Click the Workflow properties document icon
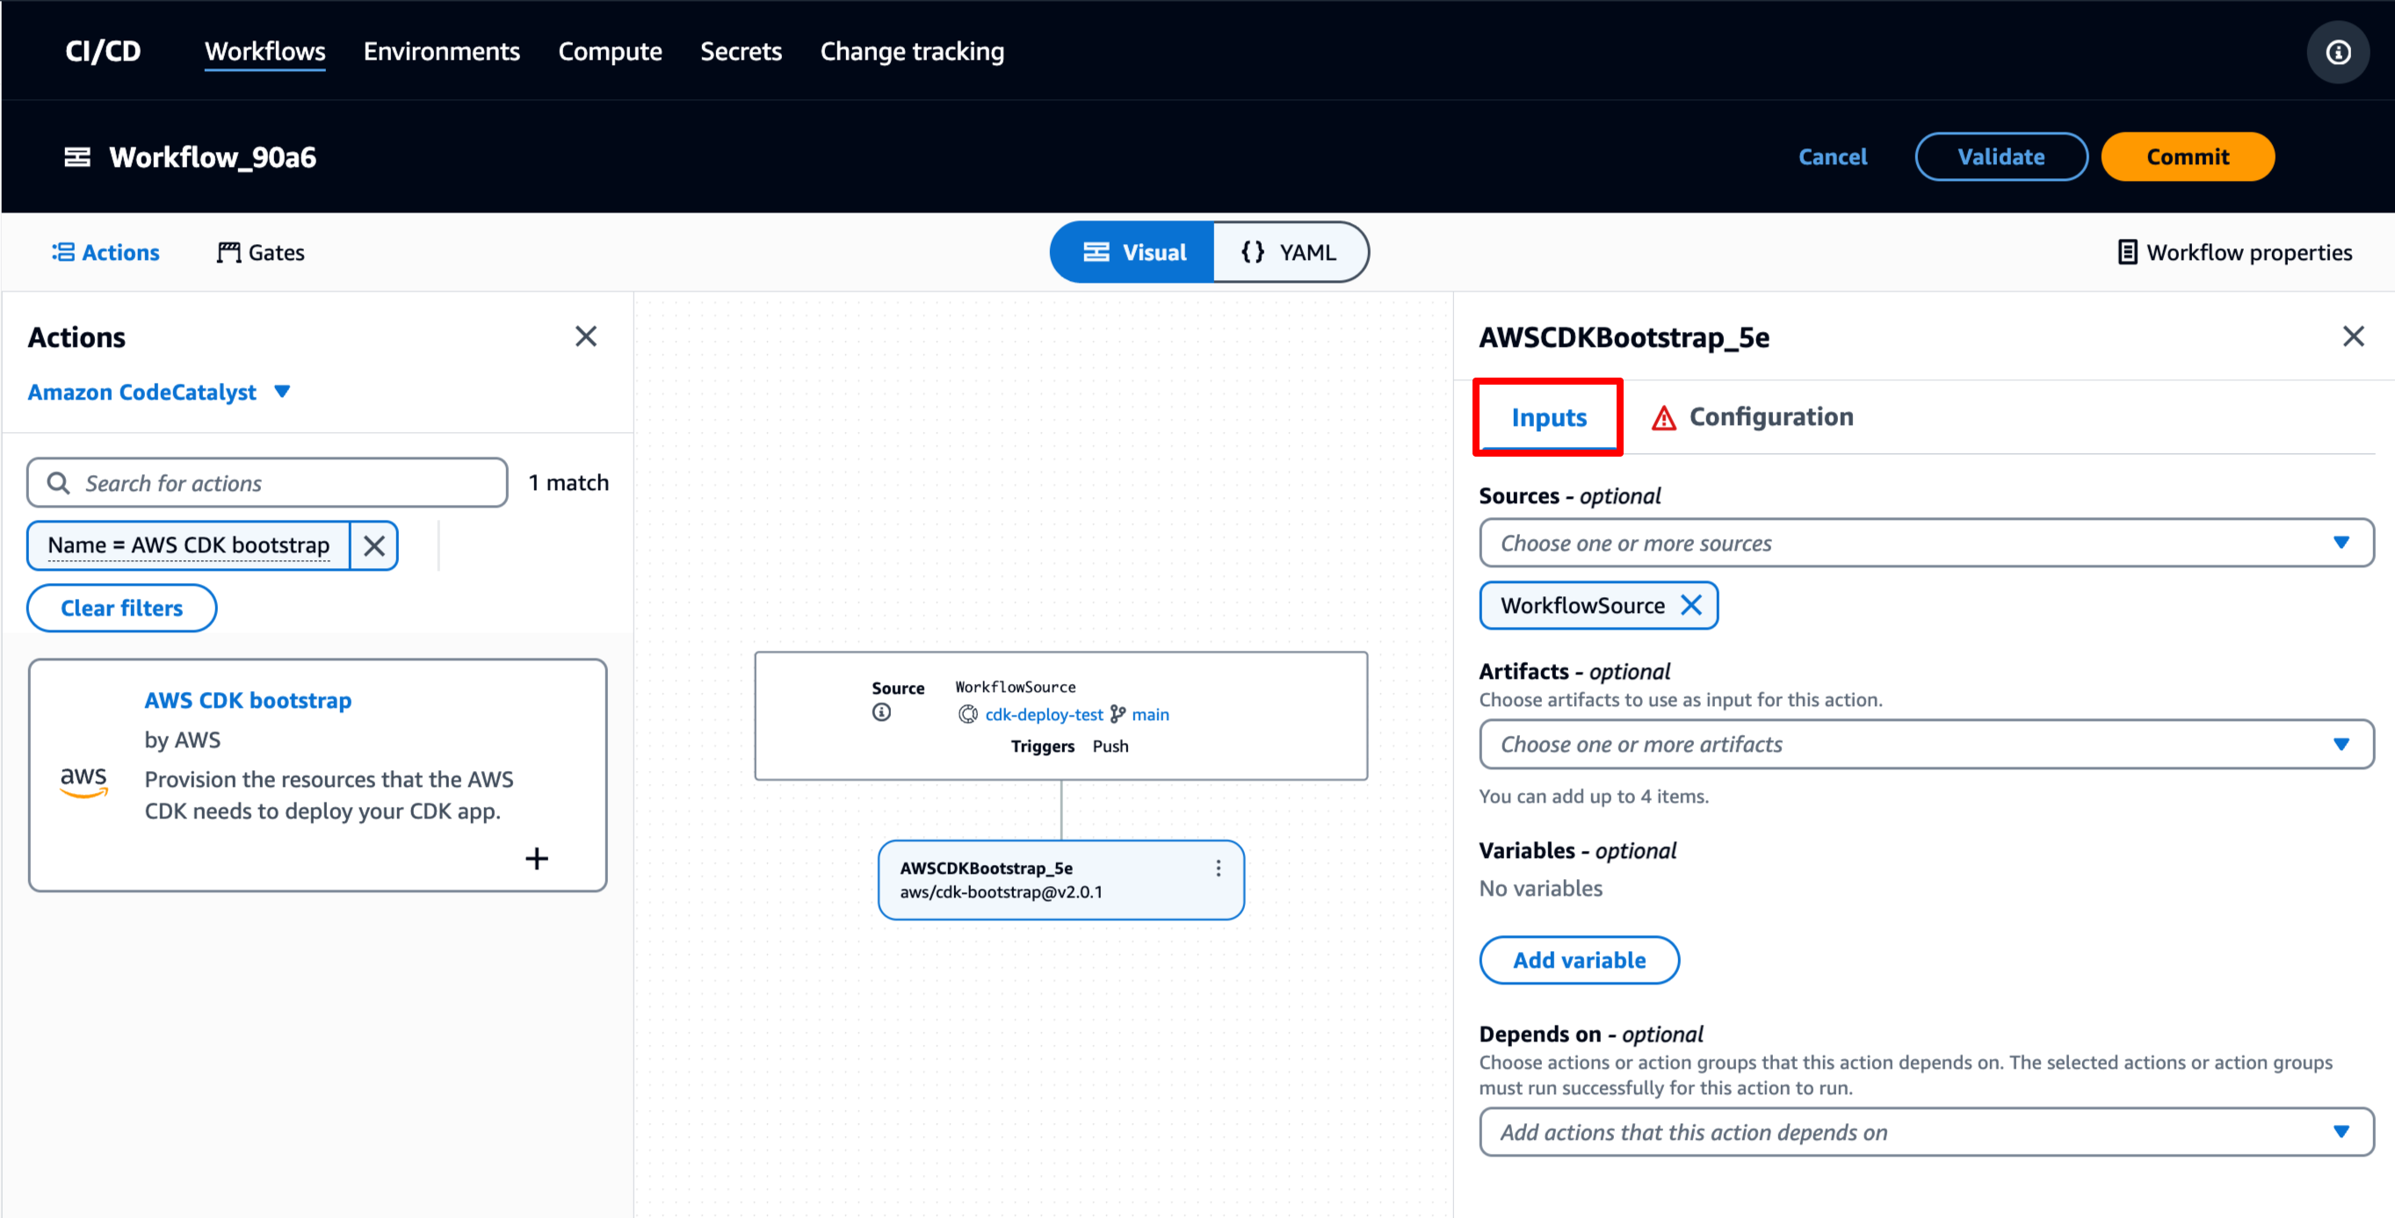This screenshot has width=2395, height=1218. click(2127, 252)
